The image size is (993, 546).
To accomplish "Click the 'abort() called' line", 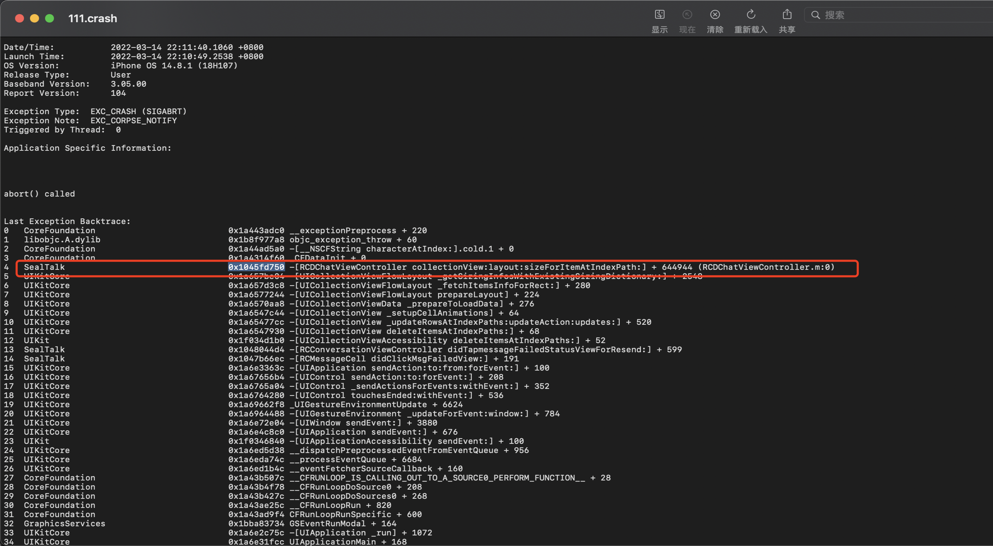I will pyautogui.click(x=39, y=194).
